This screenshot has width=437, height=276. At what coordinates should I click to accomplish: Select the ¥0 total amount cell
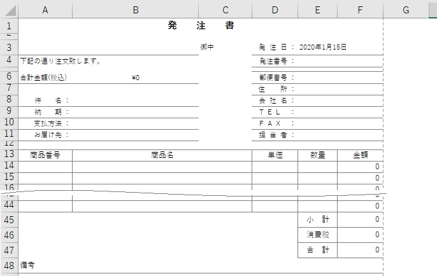(135, 78)
